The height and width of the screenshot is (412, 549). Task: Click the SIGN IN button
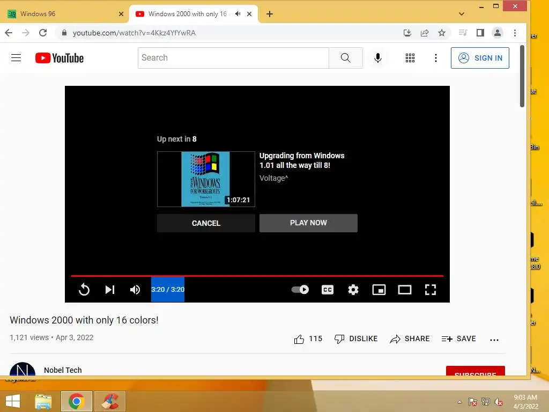pos(480,58)
